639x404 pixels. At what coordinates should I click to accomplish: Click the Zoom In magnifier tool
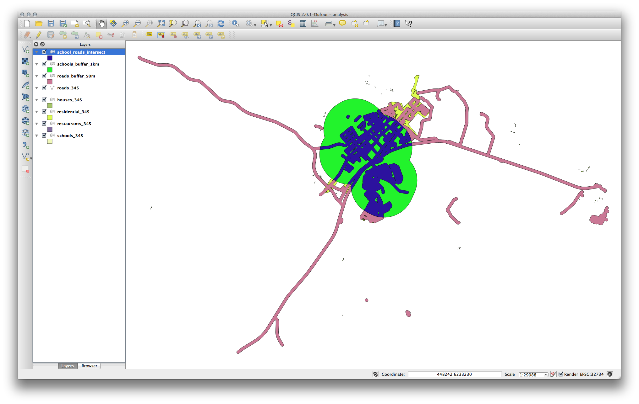tap(125, 24)
